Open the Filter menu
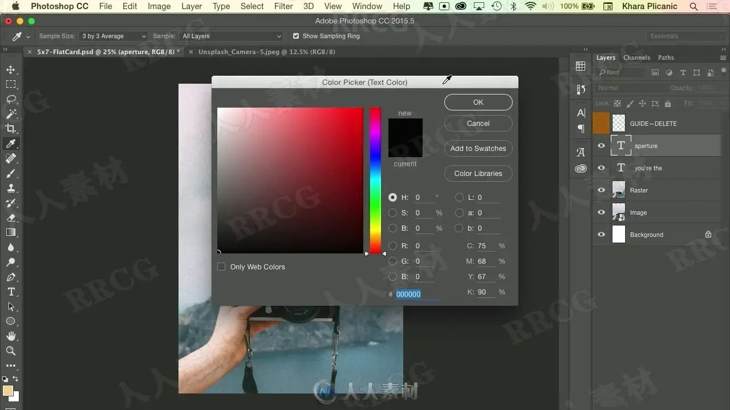The height and width of the screenshot is (410, 730). coord(283,6)
